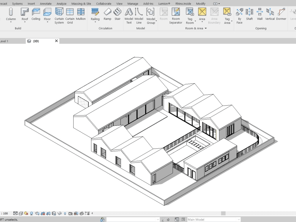Expand the Room & Area panel dropdown

click(x=205, y=28)
